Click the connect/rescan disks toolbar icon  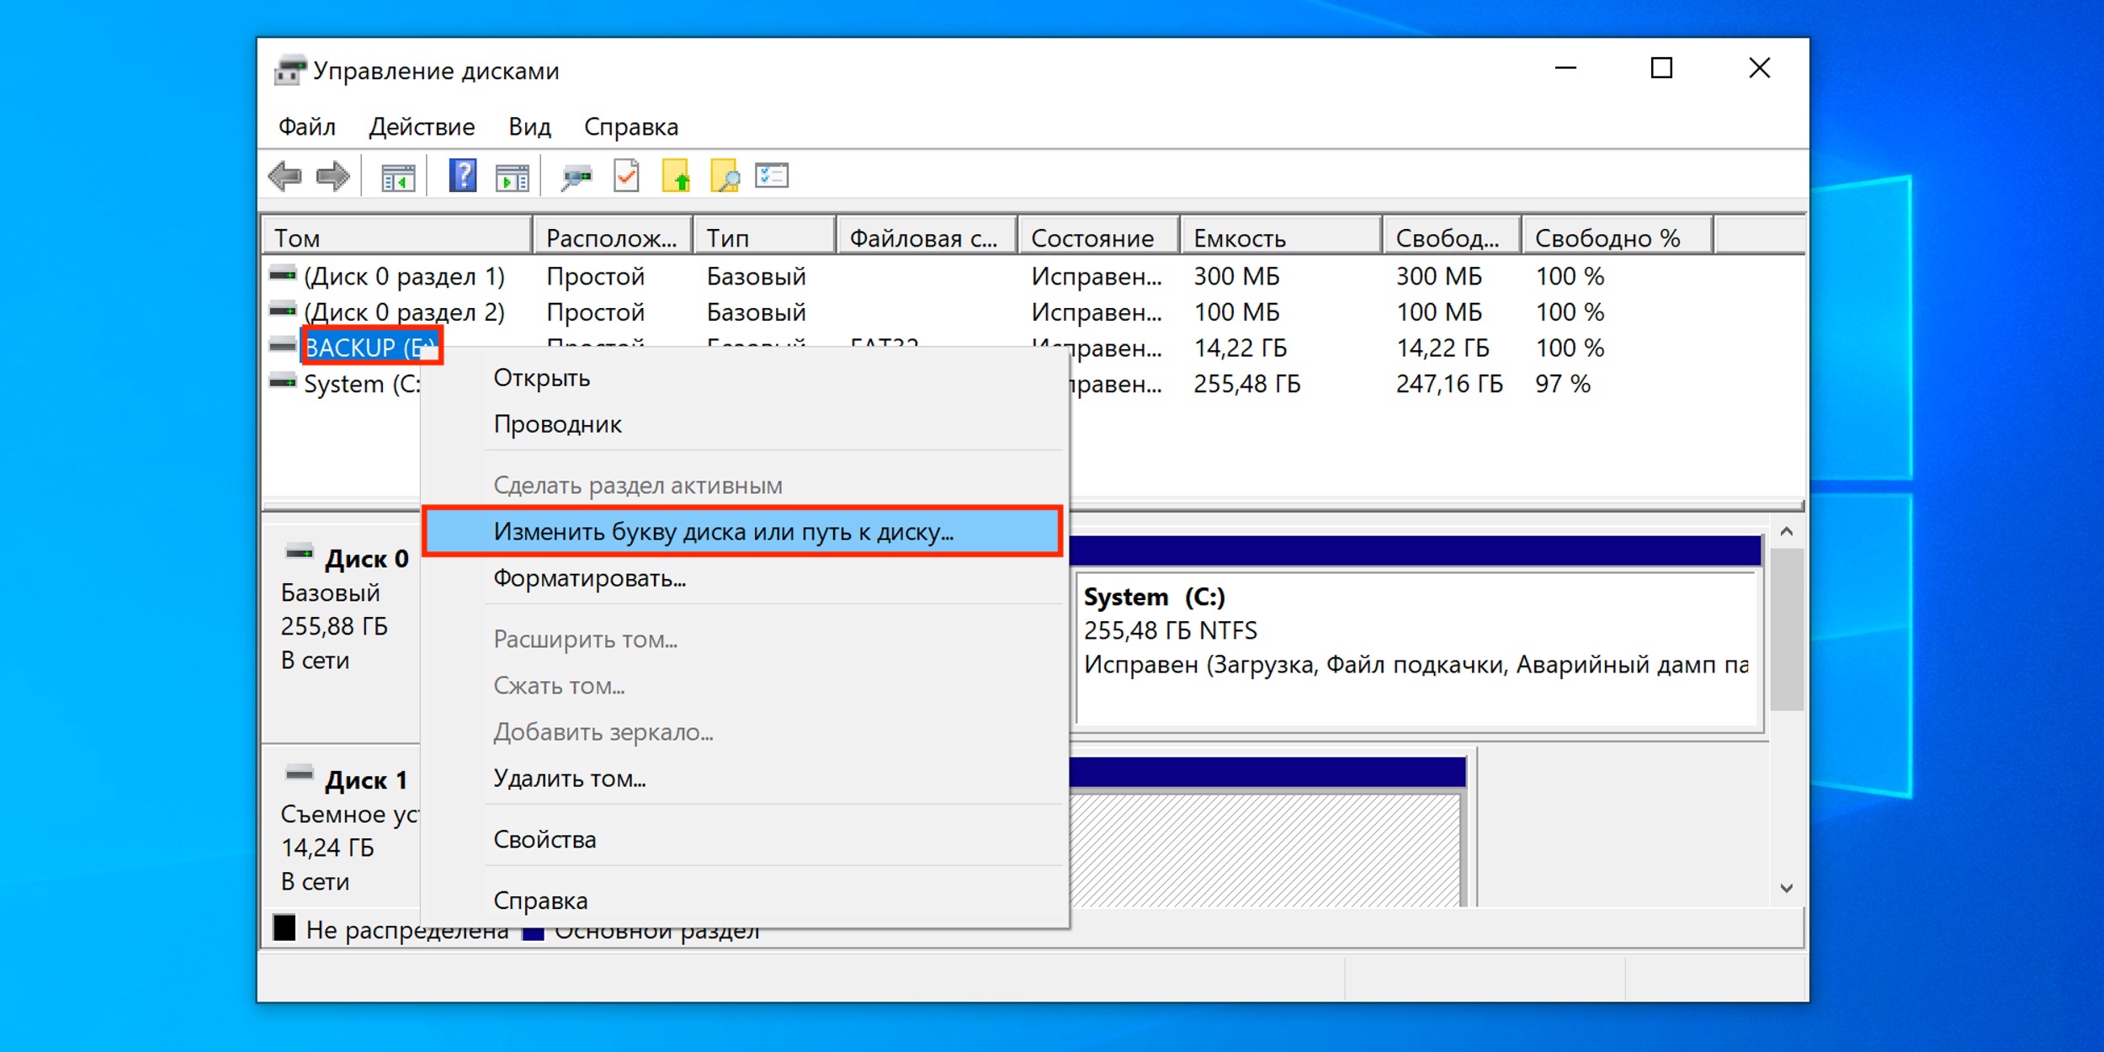[x=576, y=178]
